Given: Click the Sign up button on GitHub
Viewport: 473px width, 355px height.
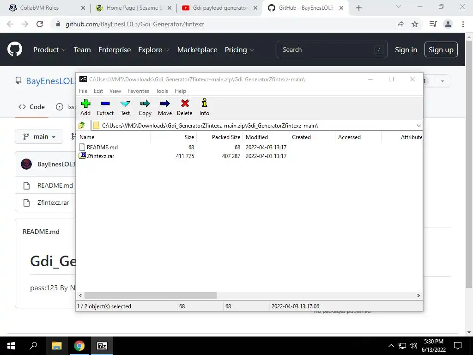Looking at the screenshot, I should [441, 50].
